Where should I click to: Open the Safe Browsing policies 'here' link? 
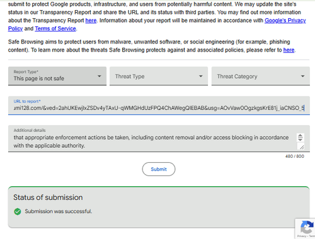coord(289,50)
